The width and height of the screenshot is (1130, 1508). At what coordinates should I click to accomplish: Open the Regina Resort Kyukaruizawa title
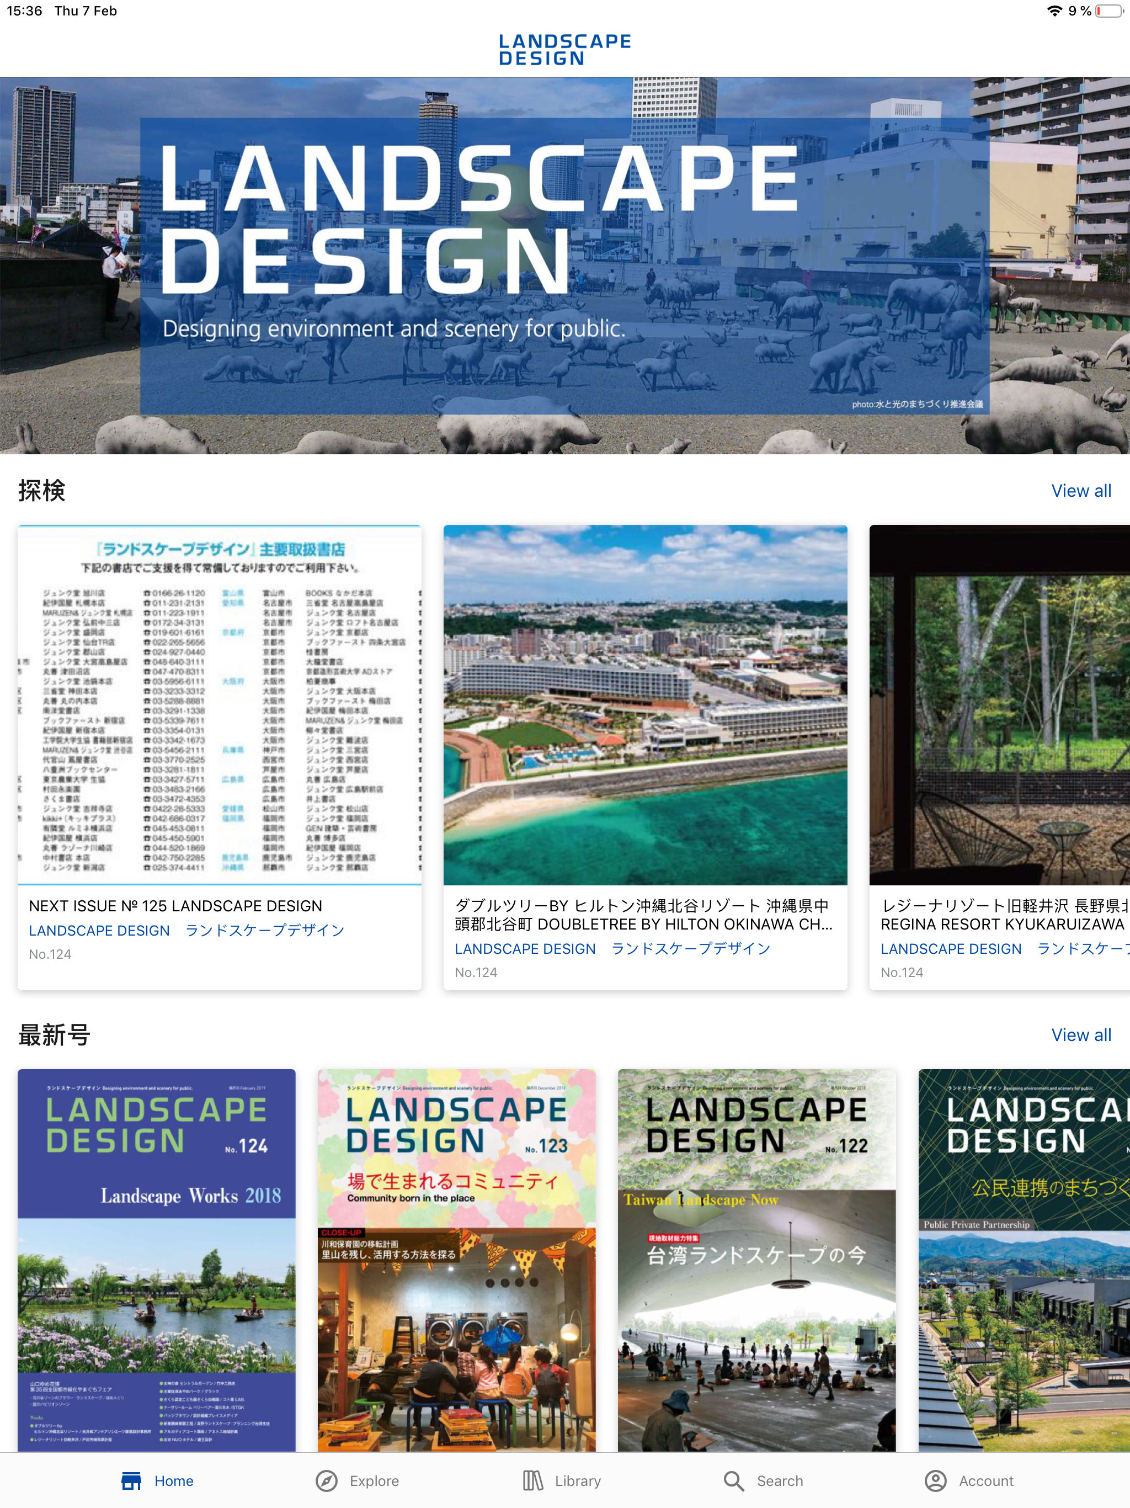tap(1005, 915)
